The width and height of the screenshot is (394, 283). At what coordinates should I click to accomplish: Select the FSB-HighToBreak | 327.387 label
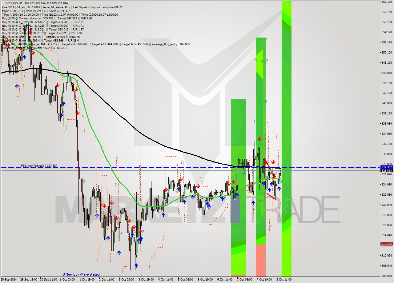click(39, 166)
